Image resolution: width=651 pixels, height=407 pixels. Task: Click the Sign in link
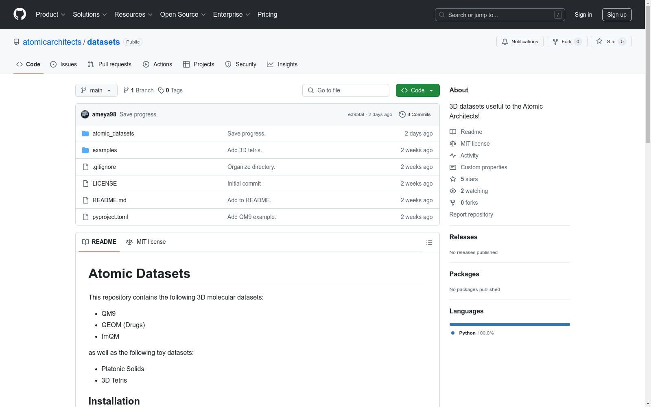click(583, 15)
